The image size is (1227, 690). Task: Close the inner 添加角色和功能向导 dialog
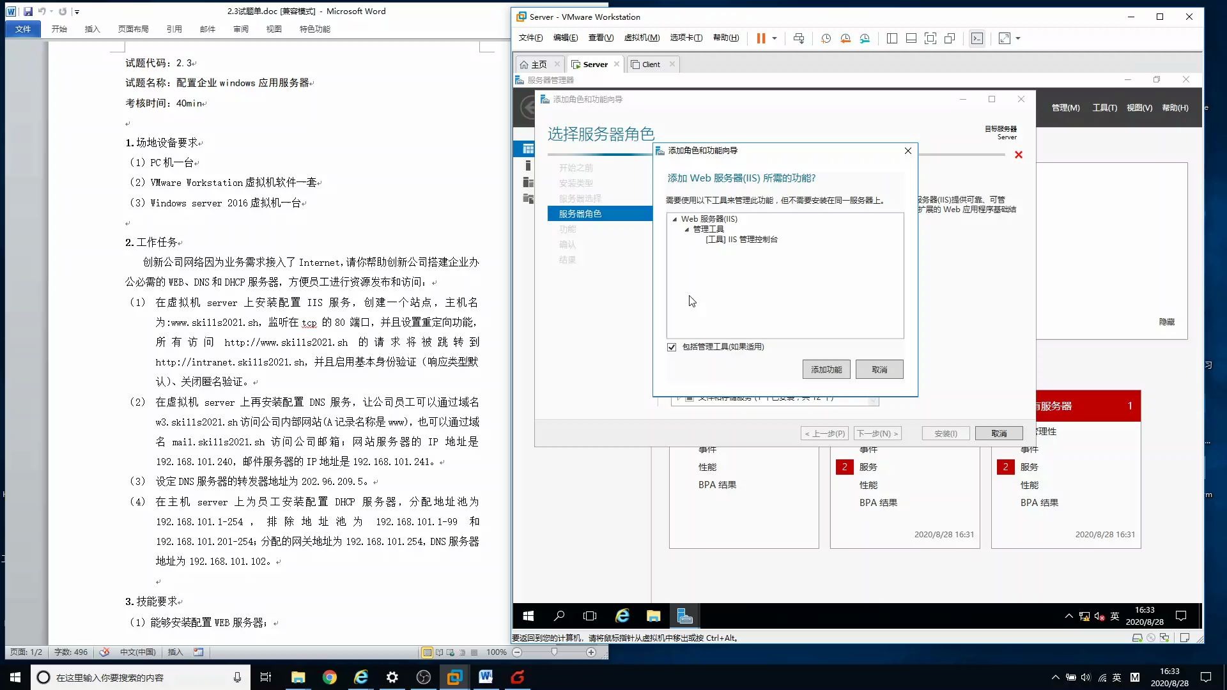908,151
